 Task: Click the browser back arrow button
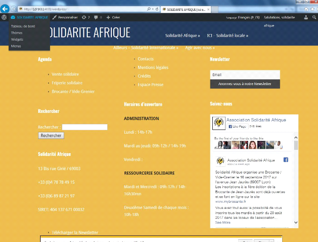pyautogui.click(x=5, y=9)
